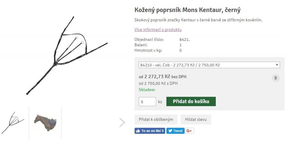The width and height of the screenshot is (287, 141).
Task: Show the next gallery image using the arrow
Action: pos(122,122)
